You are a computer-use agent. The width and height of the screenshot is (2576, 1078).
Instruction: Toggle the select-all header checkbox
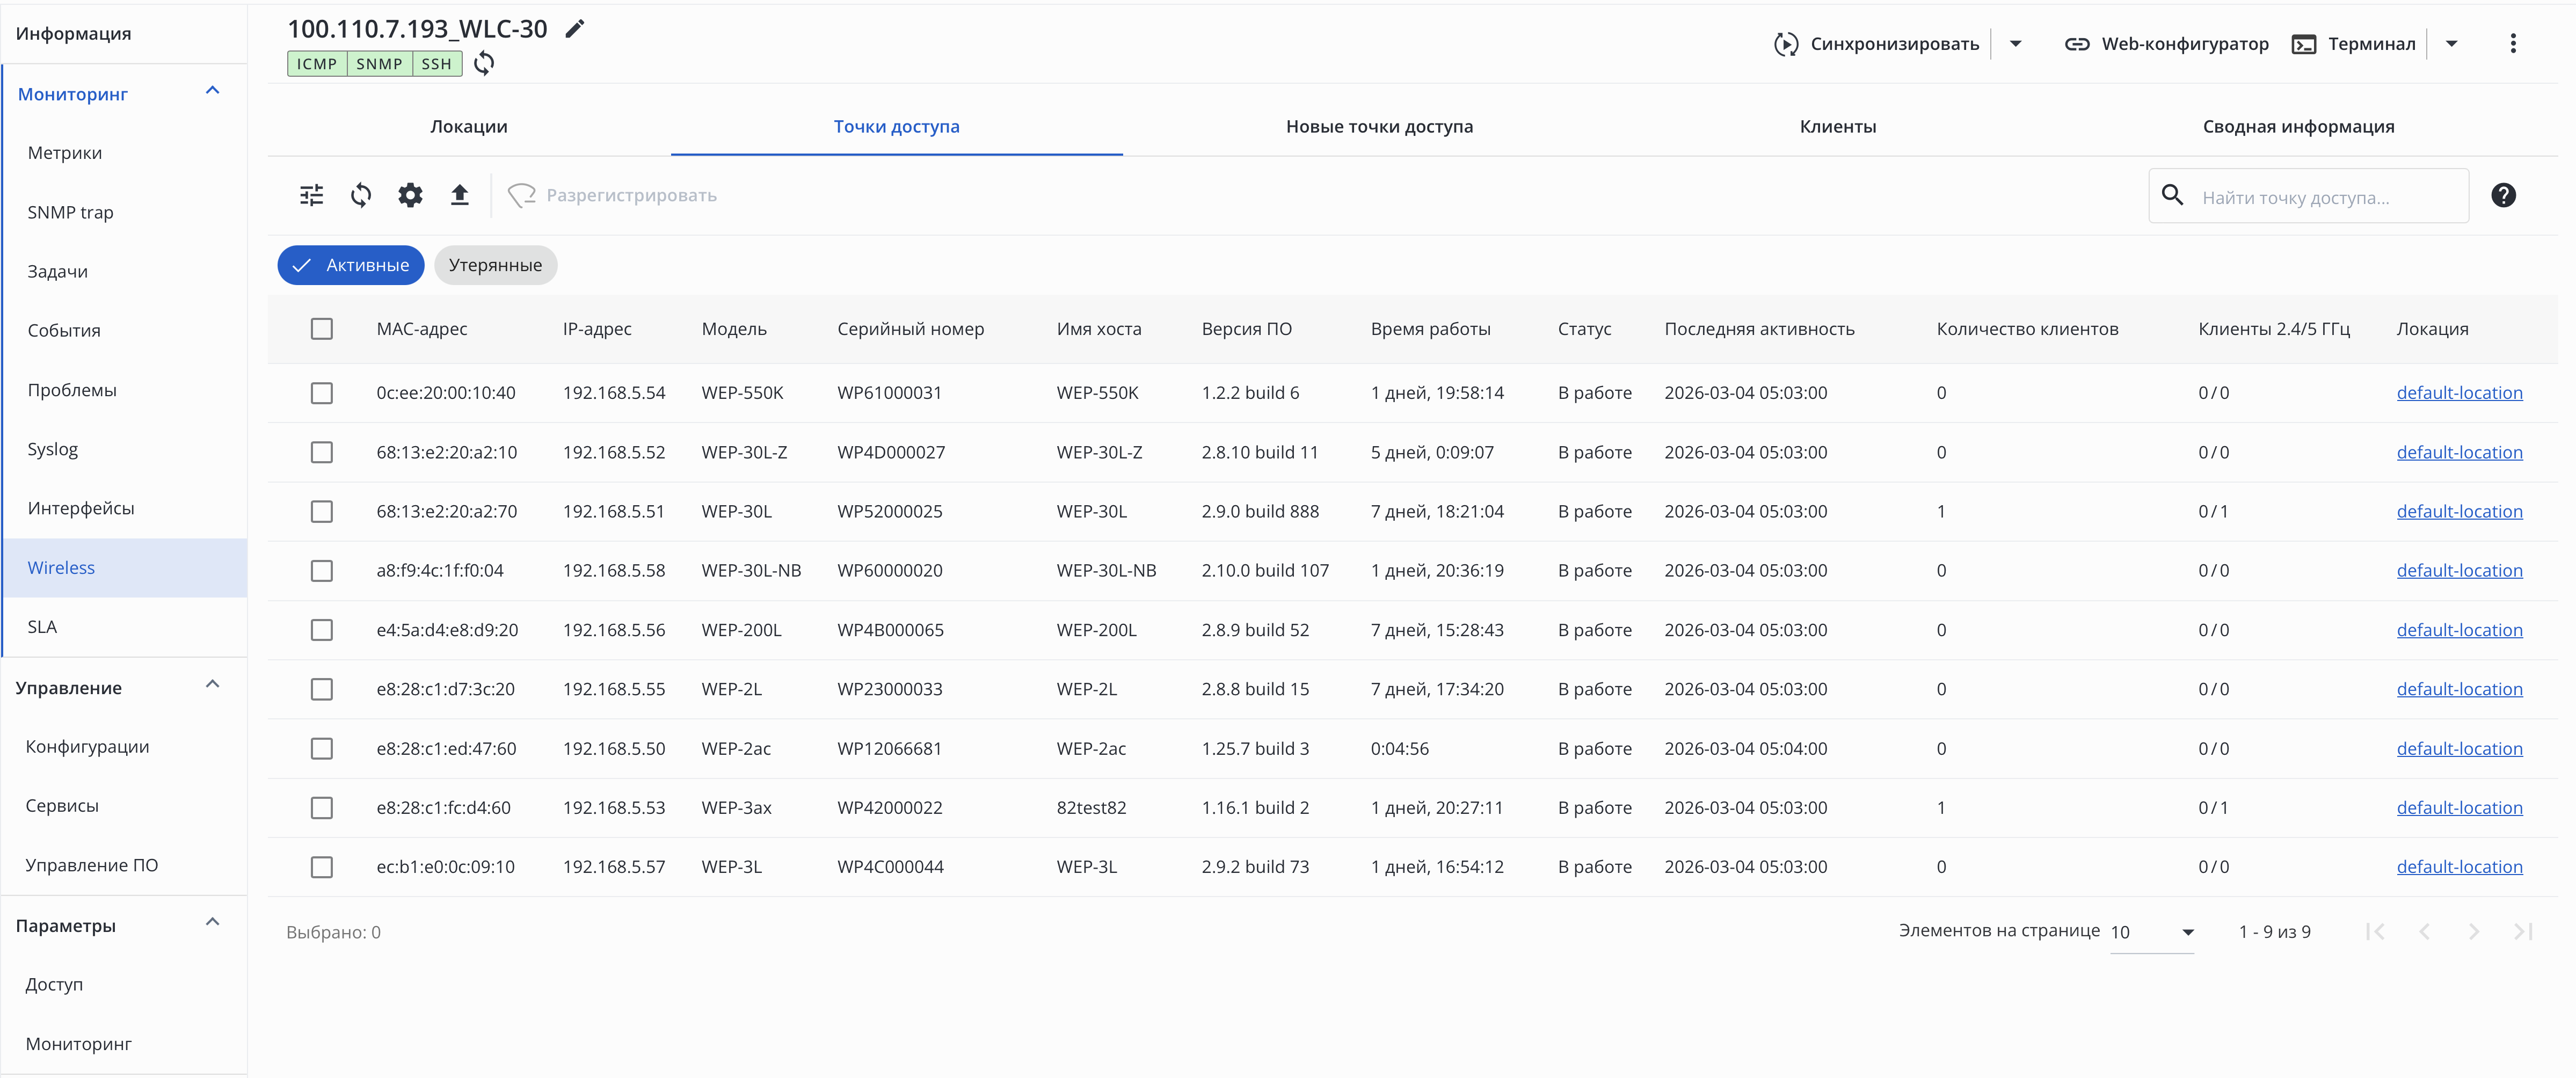click(321, 329)
